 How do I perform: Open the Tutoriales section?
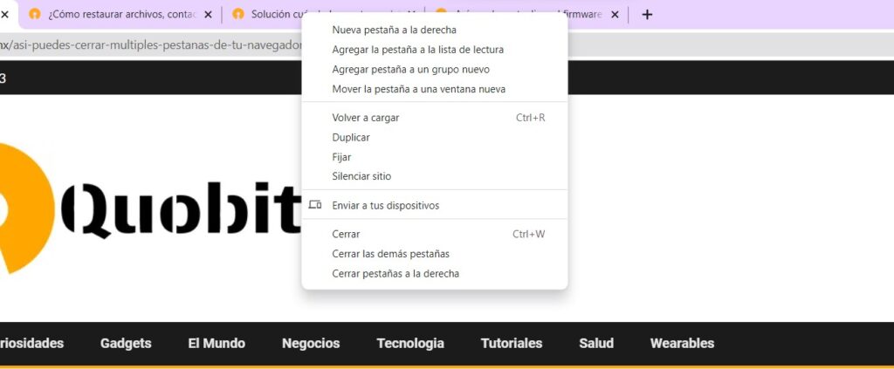coord(512,344)
